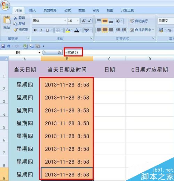This screenshot has width=174, height=181.
Task: Click the Increase Font Size icon
Action: click(84, 21)
